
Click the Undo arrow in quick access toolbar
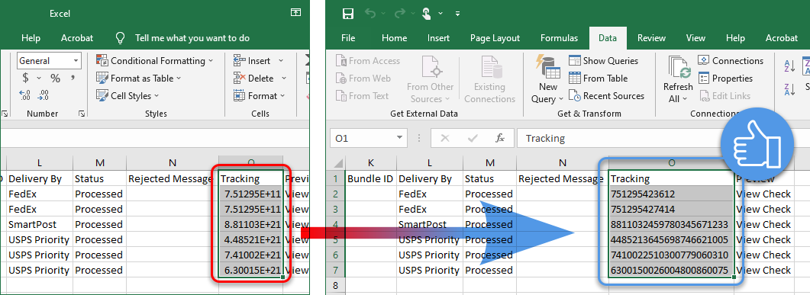point(370,14)
